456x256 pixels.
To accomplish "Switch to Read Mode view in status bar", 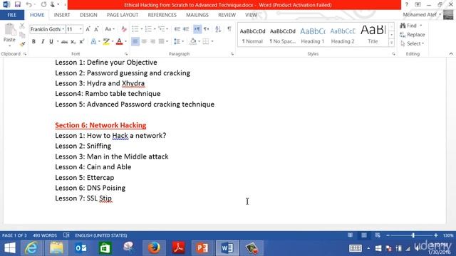I will [x=350, y=235].
